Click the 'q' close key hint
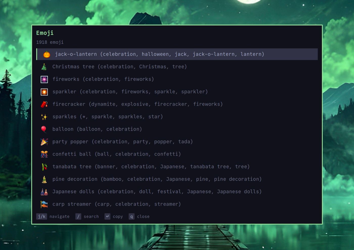 [x=131, y=217]
